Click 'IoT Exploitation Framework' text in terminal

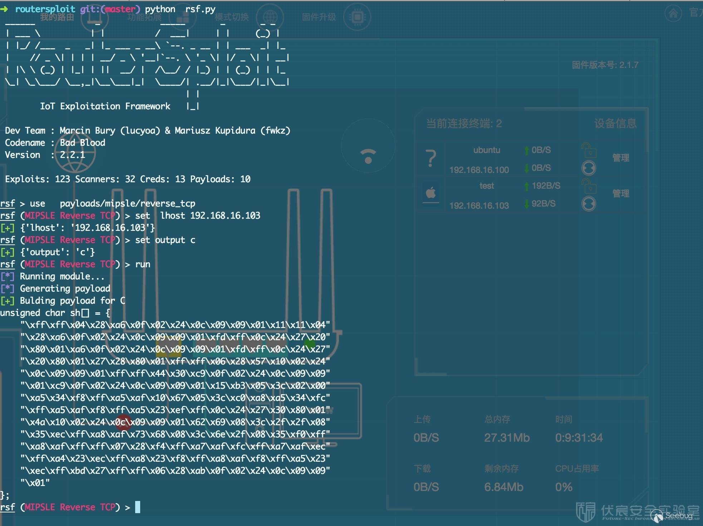(x=105, y=106)
